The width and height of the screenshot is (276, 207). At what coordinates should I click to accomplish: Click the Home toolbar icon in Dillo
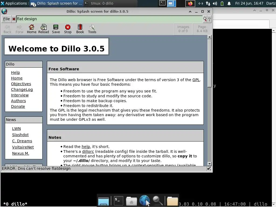click(x=32, y=29)
